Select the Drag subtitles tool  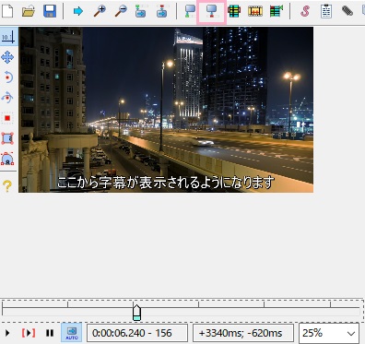click(x=7, y=57)
